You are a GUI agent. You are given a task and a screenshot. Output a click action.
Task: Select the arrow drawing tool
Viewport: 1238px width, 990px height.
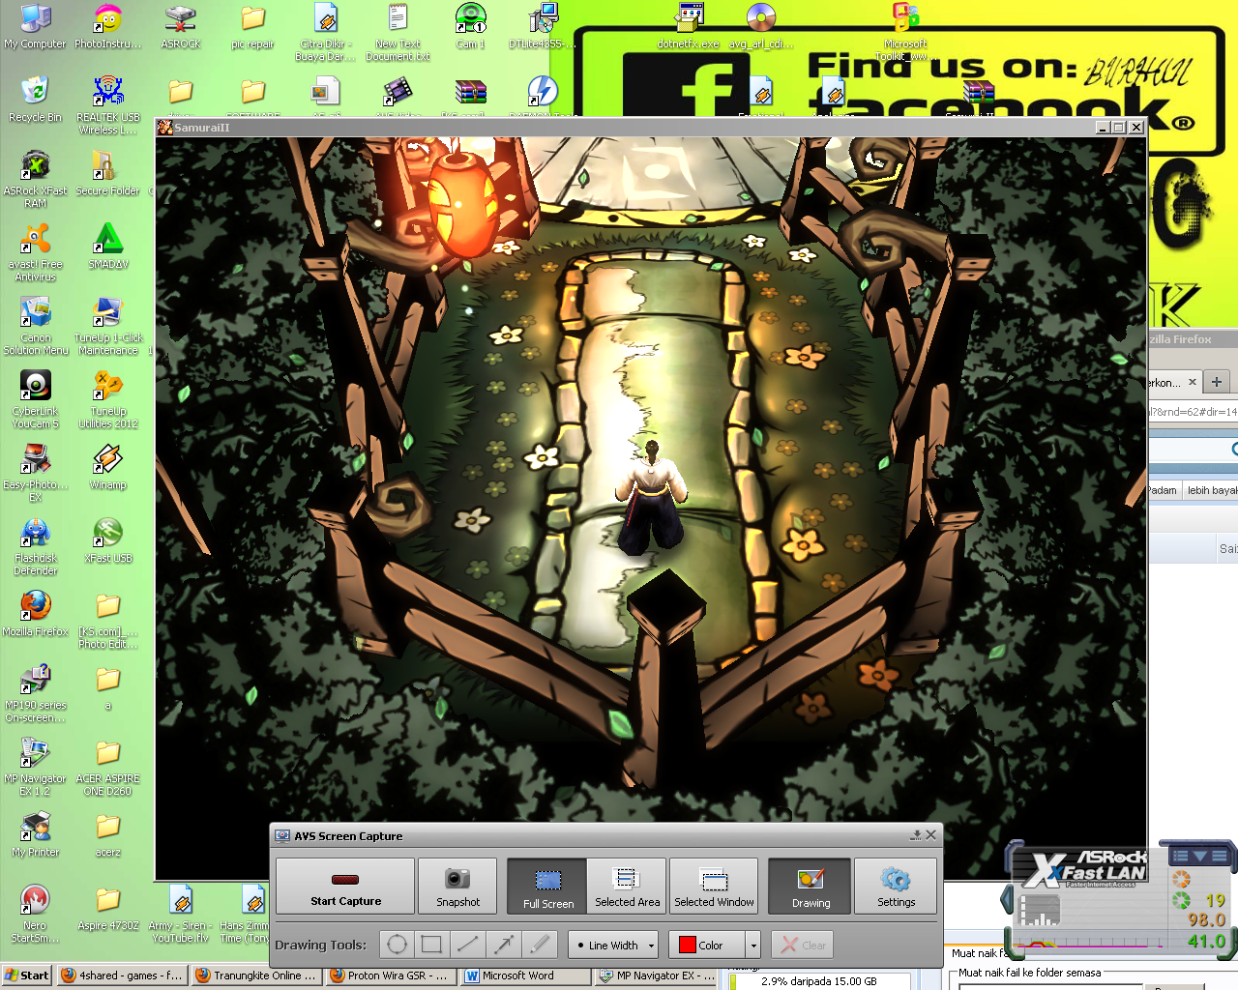point(504,945)
